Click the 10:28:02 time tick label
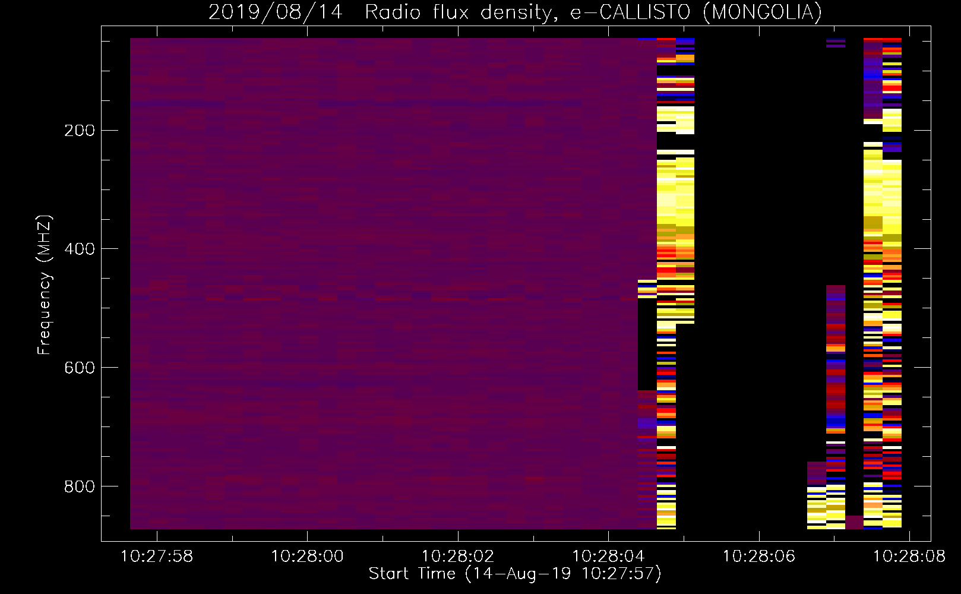 (458, 557)
